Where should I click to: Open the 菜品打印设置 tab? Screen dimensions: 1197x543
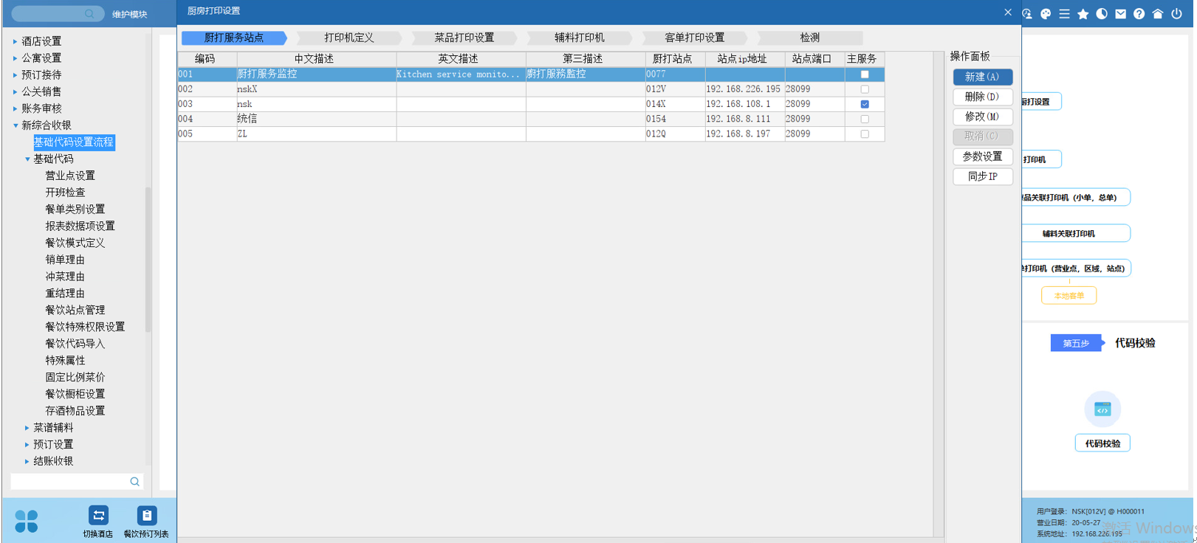coord(464,38)
